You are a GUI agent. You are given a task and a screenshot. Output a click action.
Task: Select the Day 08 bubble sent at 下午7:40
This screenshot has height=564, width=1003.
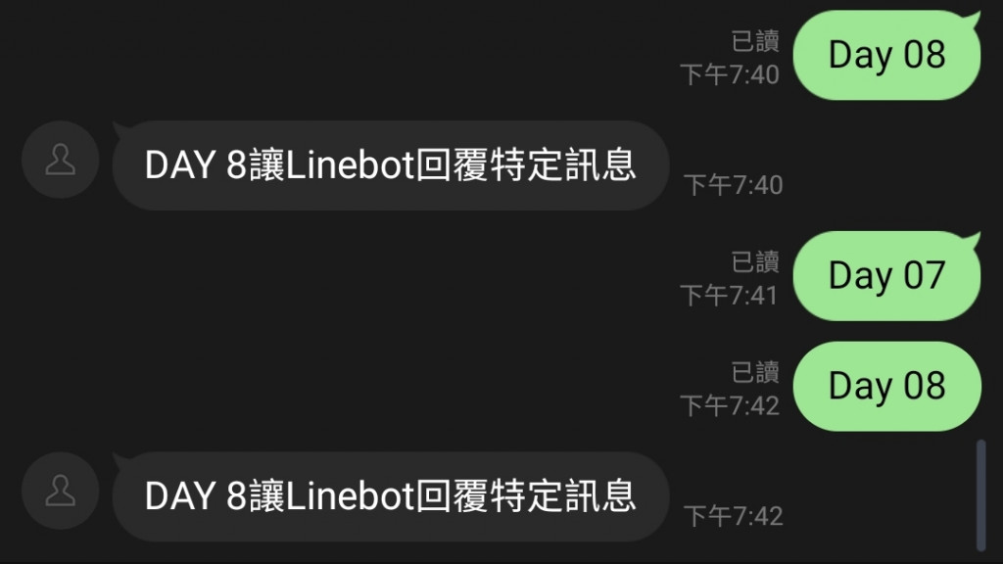[886, 55]
